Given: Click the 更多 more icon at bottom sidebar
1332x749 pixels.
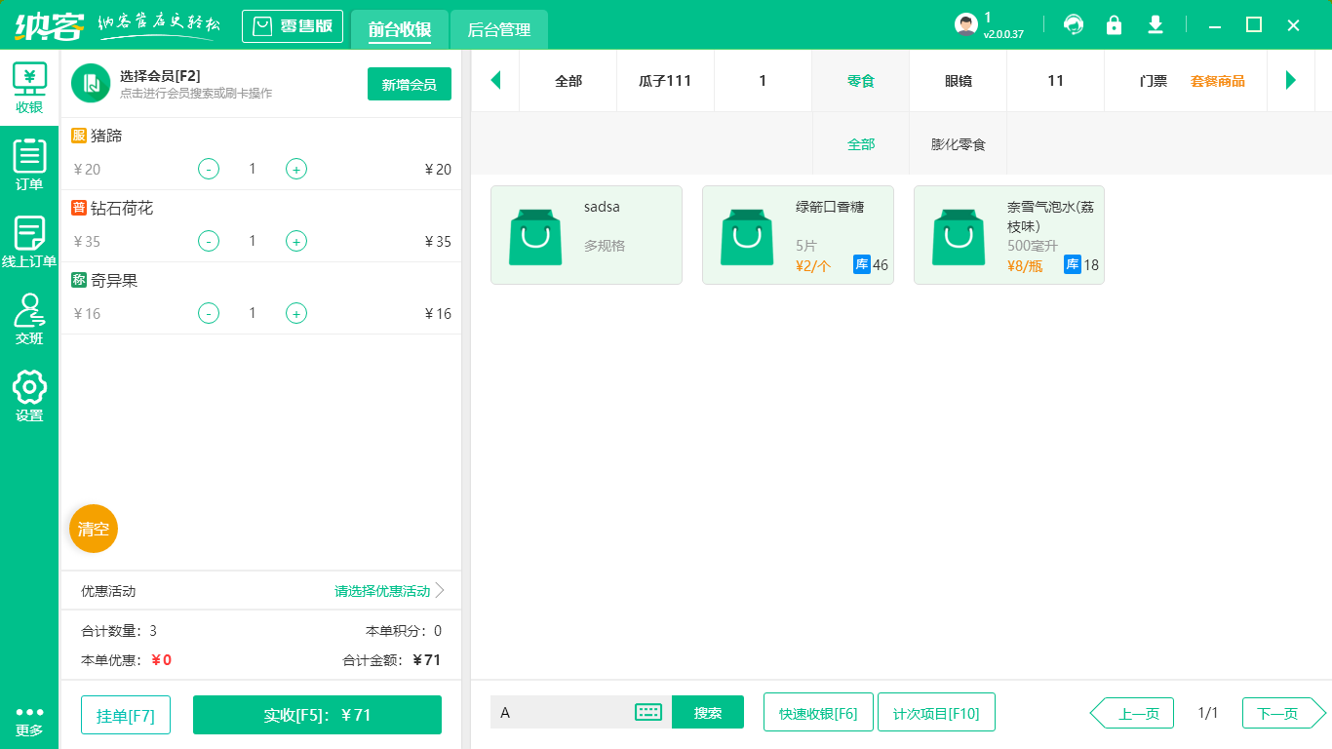Looking at the screenshot, I should pyautogui.click(x=30, y=719).
